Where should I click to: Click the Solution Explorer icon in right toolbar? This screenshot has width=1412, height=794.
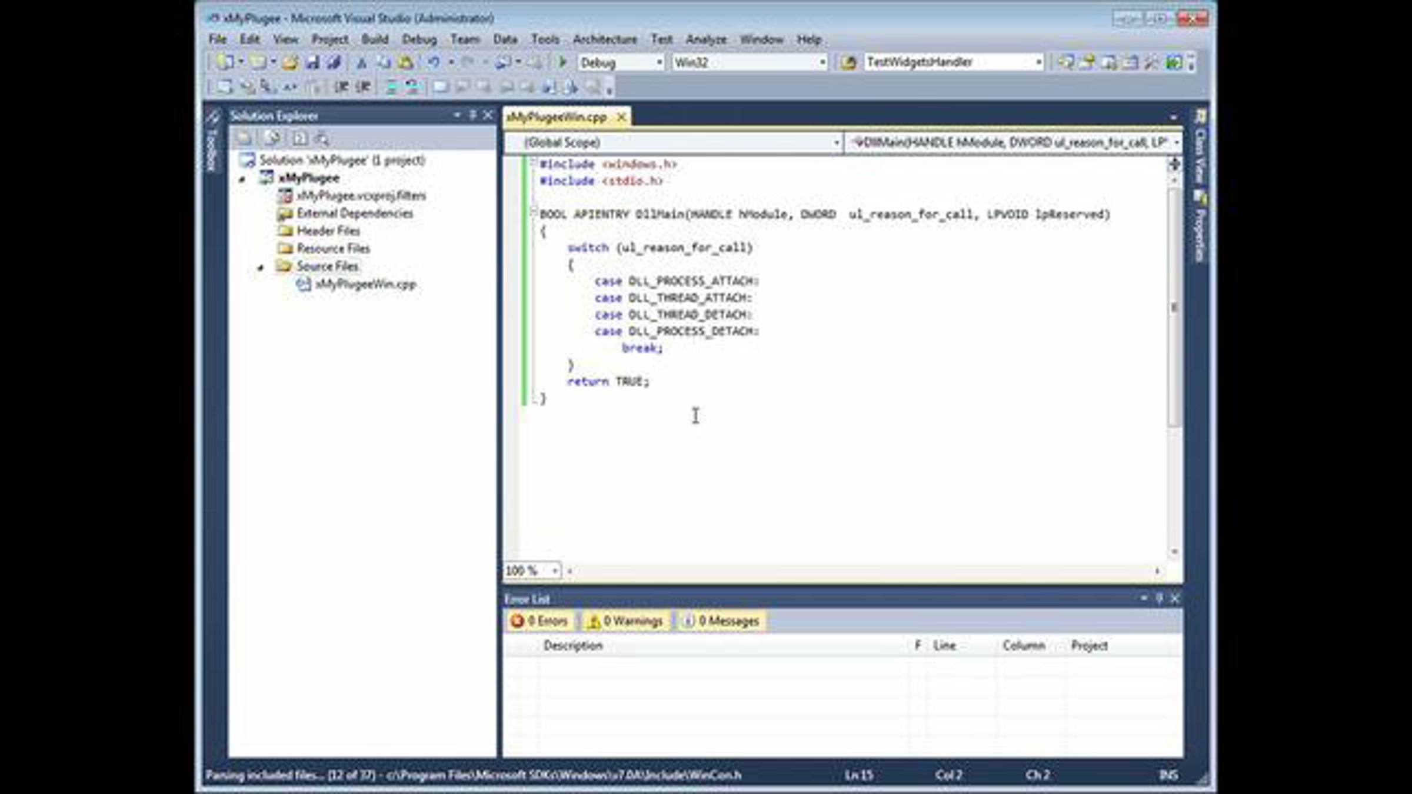point(1065,62)
